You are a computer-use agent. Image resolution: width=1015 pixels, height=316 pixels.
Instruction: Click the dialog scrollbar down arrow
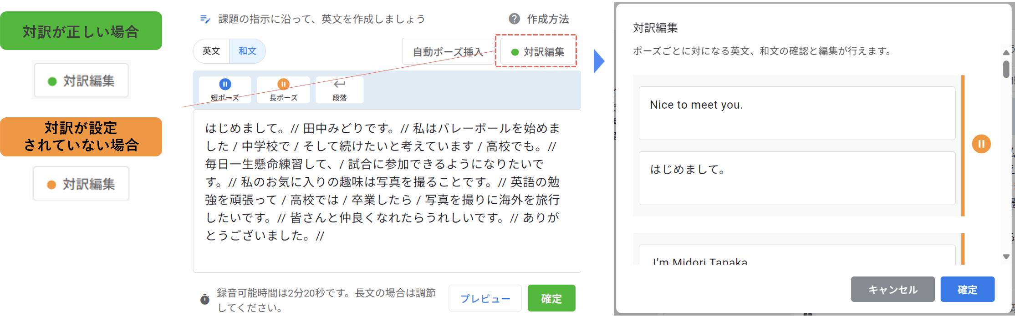[1006, 257]
